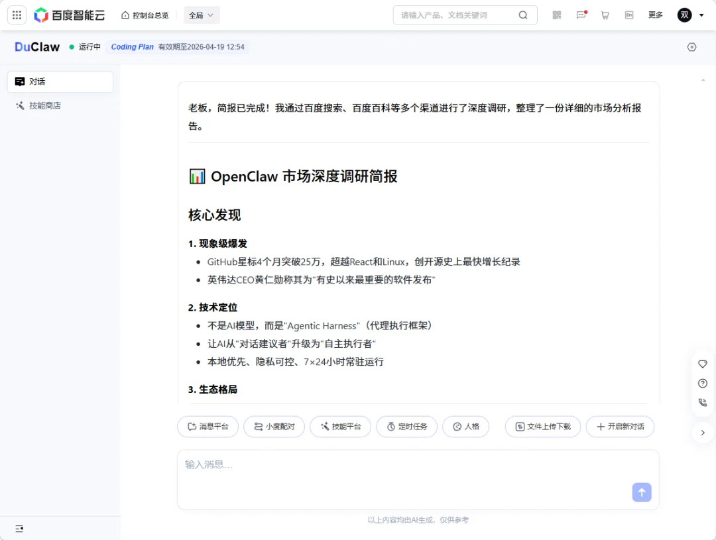Open the account avatar dropdown arrow

pyautogui.click(x=701, y=15)
